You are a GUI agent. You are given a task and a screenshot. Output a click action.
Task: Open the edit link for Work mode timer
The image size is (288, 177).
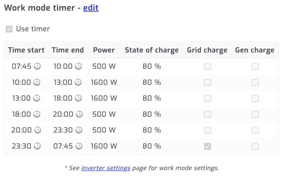[91, 8]
